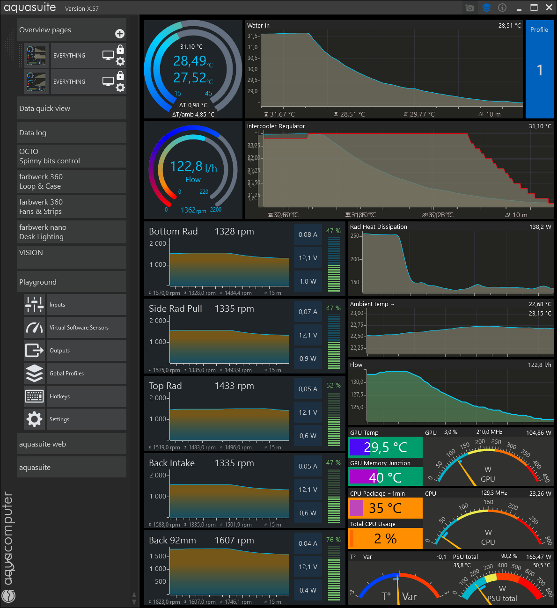Unlock first EVERYTHING page with lock icon
This screenshot has height=608, width=557.
tap(120, 49)
